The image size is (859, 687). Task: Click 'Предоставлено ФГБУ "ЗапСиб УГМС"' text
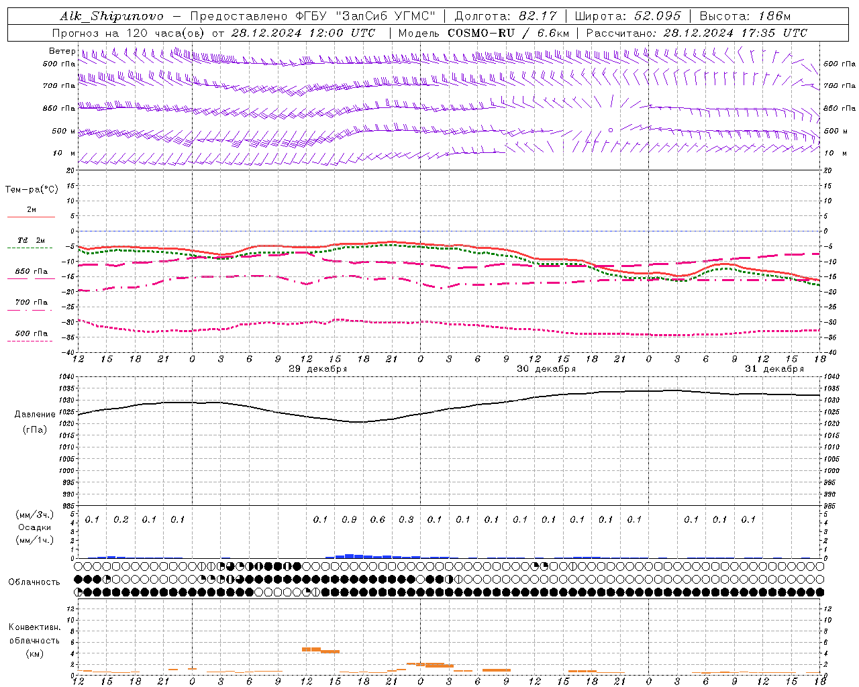click(313, 16)
